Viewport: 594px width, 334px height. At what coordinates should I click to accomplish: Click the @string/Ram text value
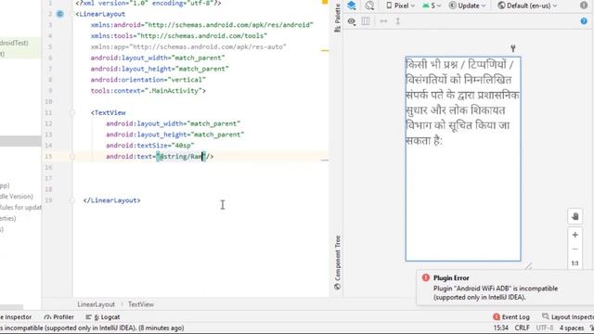pos(181,157)
